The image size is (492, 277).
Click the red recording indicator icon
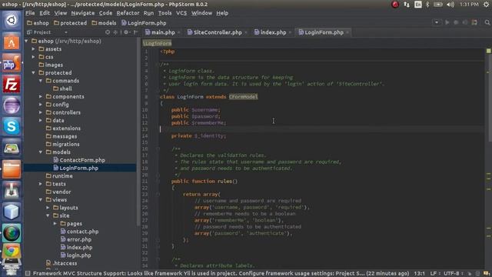395,5
